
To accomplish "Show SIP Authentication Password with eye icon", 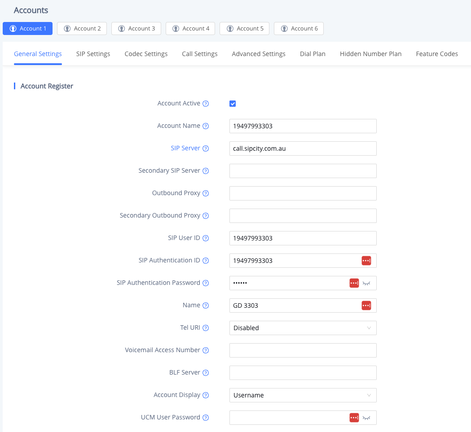I will pyautogui.click(x=367, y=283).
